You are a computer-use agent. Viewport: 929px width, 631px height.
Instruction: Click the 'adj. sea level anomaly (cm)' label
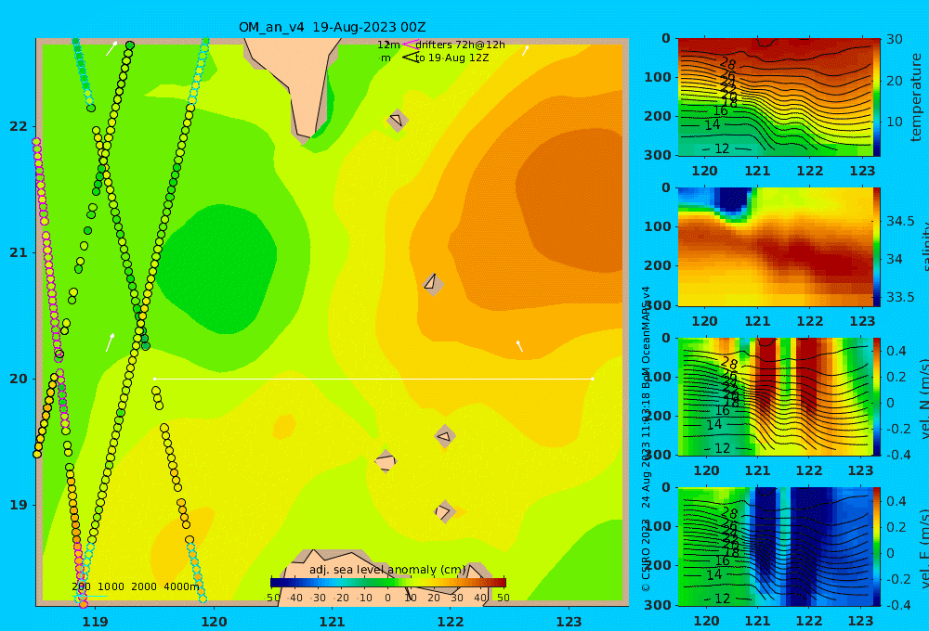click(387, 570)
